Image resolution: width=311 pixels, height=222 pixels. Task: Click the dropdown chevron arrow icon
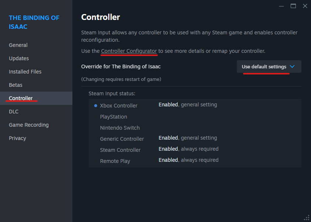tap(292, 67)
